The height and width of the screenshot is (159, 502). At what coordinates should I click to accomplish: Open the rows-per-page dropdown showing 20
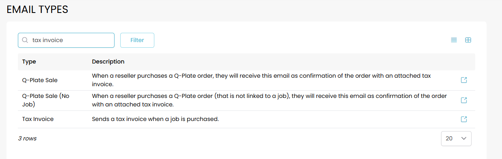[x=456, y=138]
